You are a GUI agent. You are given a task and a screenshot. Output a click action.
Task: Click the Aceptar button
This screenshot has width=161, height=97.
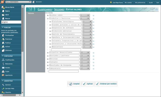click(x=74, y=84)
